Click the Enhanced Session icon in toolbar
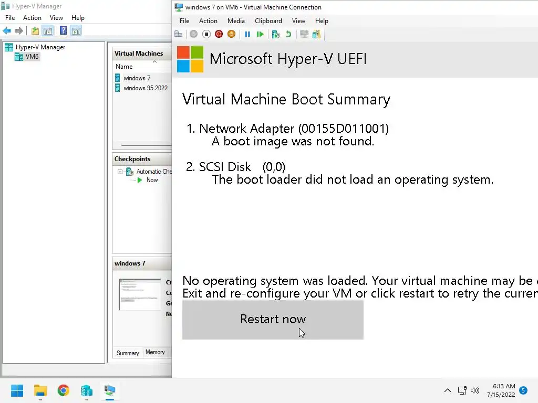This screenshot has height=403, width=538. click(304, 34)
